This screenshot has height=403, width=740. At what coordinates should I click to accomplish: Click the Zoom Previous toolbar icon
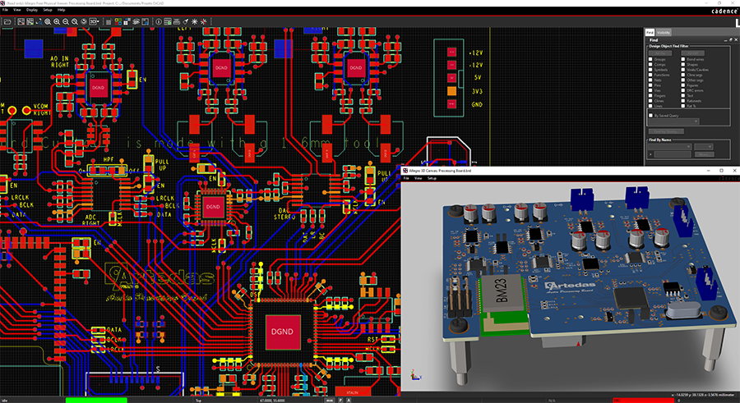[x=75, y=21]
